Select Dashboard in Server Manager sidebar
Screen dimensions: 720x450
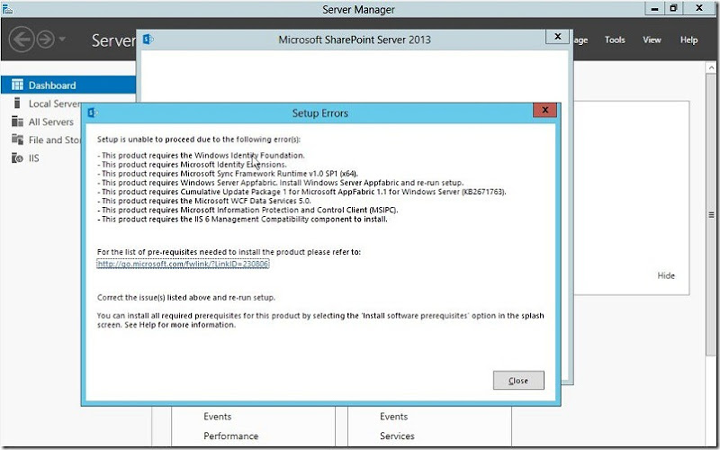pyautogui.click(x=68, y=85)
